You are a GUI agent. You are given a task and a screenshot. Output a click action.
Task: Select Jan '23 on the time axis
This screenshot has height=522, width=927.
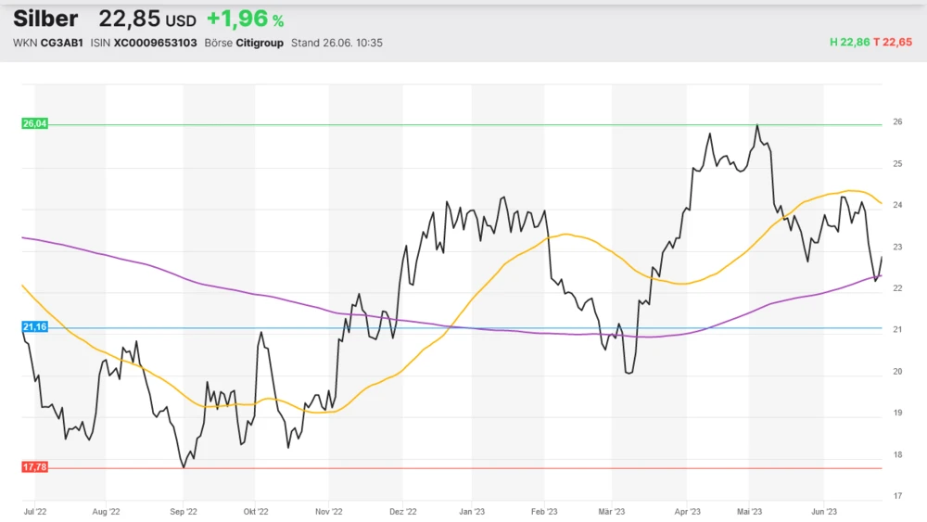pyautogui.click(x=472, y=510)
